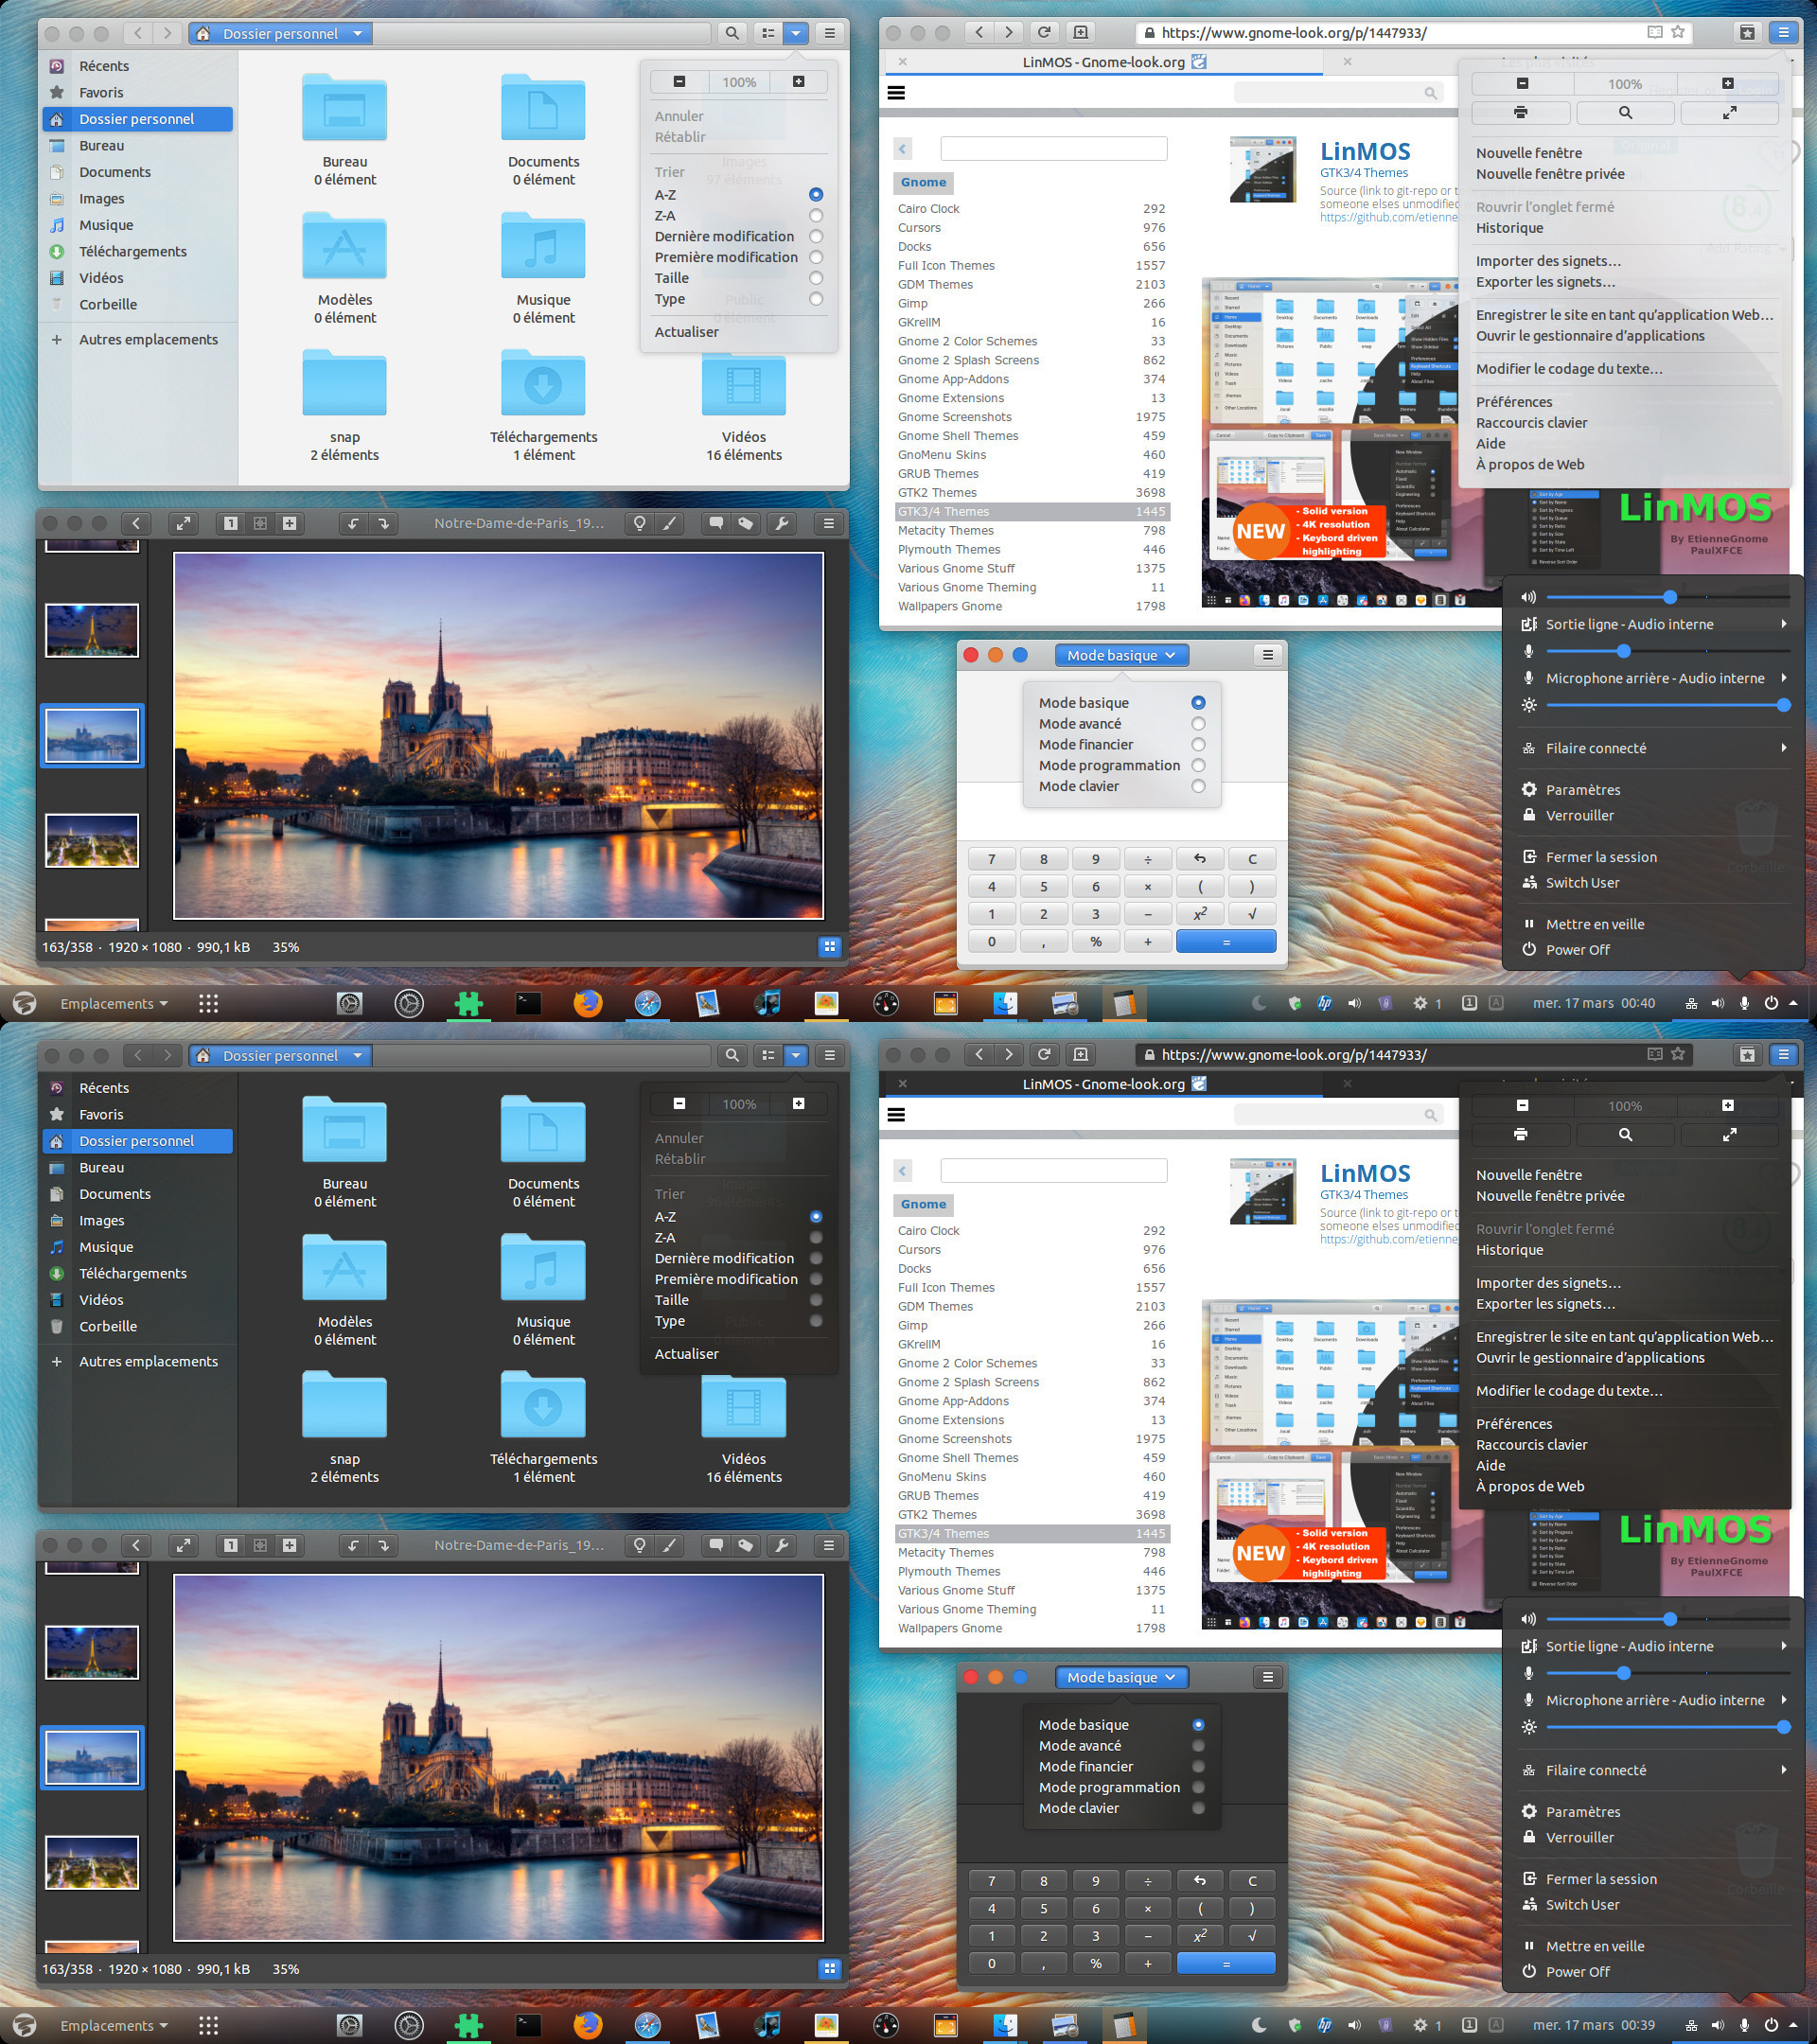Select Taille sort radio in light-theme file manager
The image size is (1817, 2044).
(816, 278)
